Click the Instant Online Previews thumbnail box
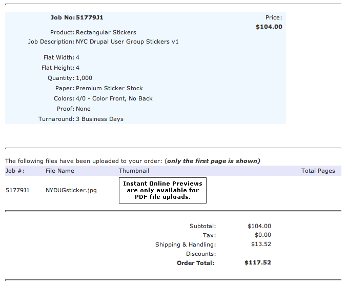This screenshot has width=347, height=285. (162, 190)
